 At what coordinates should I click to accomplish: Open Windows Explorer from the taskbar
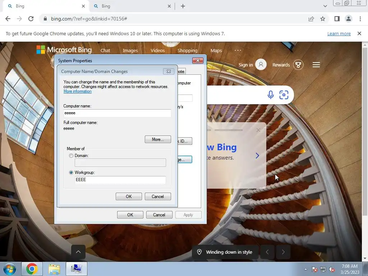54,269
